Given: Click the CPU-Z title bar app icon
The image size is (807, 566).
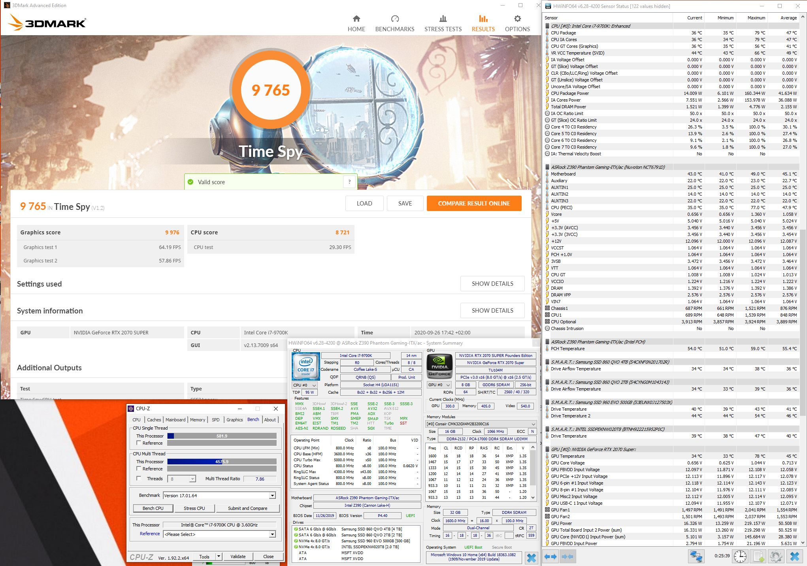Looking at the screenshot, I should coord(131,409).
